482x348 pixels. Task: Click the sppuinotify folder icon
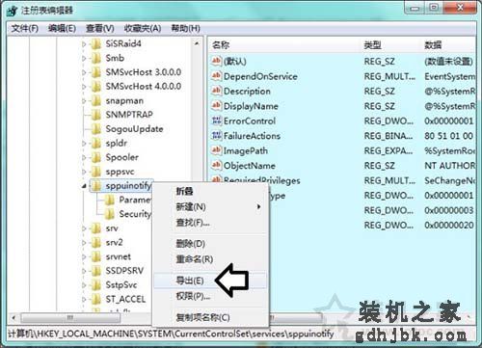point(96,186)
